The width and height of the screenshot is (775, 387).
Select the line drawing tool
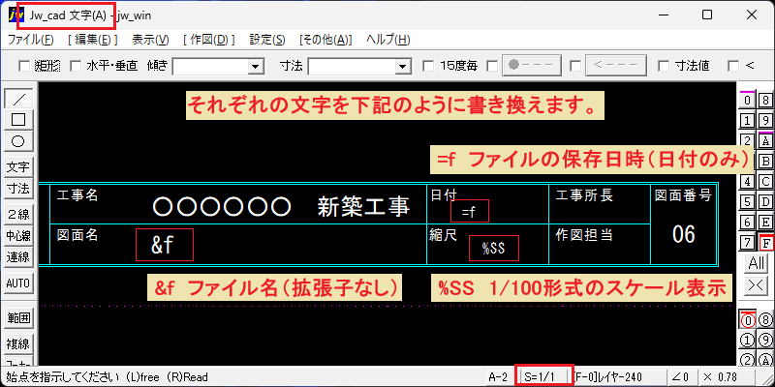click(18, 100)
